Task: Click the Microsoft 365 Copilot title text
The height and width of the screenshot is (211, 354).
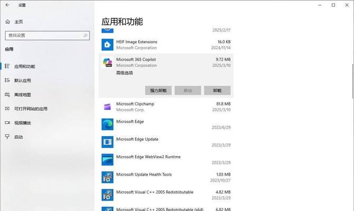Action: [136, 59]
